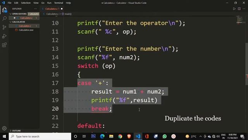
Task: Open the View menu
Action: (36, 3)
